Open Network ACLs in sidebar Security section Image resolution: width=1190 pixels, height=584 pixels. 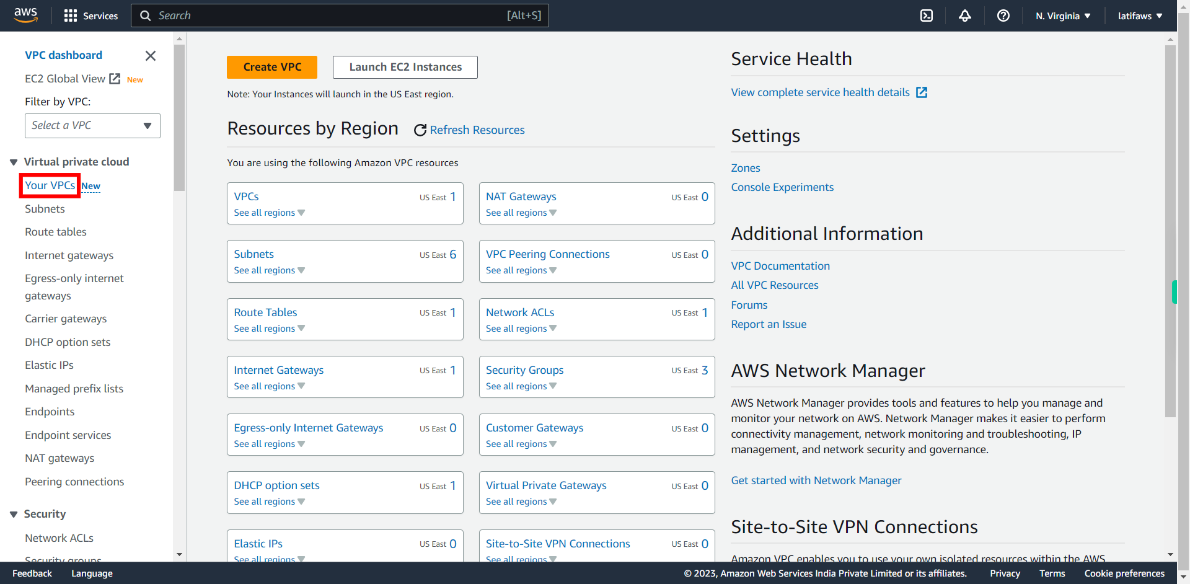point(59,538)
